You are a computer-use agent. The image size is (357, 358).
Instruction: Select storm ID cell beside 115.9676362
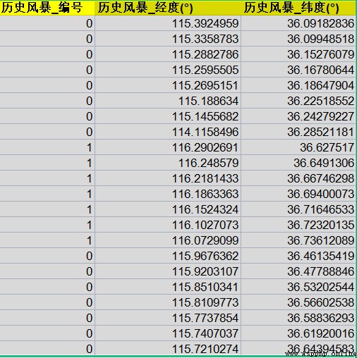47,256
